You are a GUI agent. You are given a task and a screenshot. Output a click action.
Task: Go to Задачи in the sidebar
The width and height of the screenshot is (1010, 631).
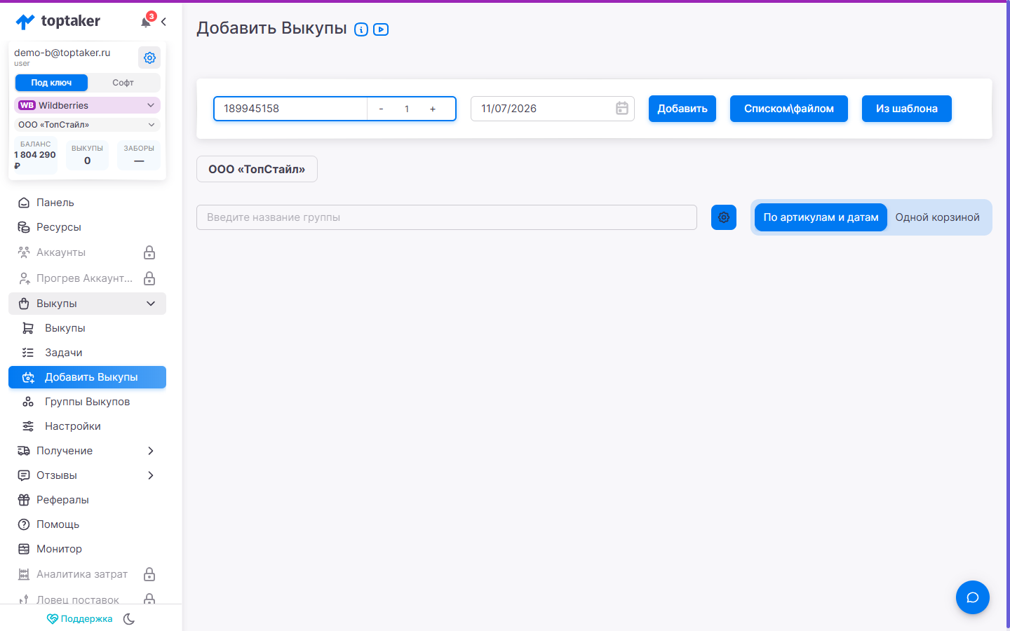[x=87, y=353]
